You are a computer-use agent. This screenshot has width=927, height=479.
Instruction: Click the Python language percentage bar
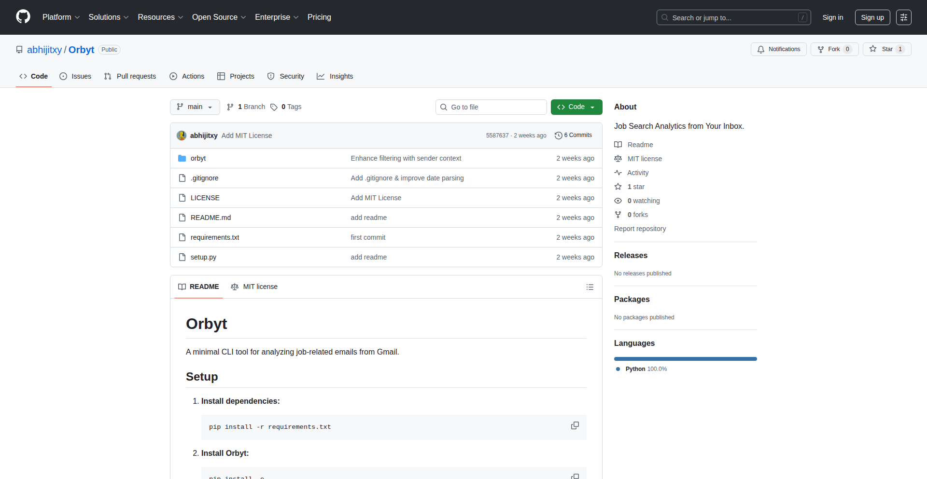[685, 358]
